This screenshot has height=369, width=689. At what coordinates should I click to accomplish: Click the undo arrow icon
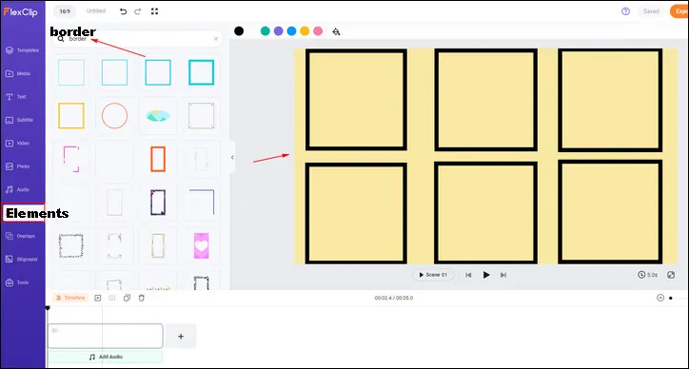click(123, 11)
